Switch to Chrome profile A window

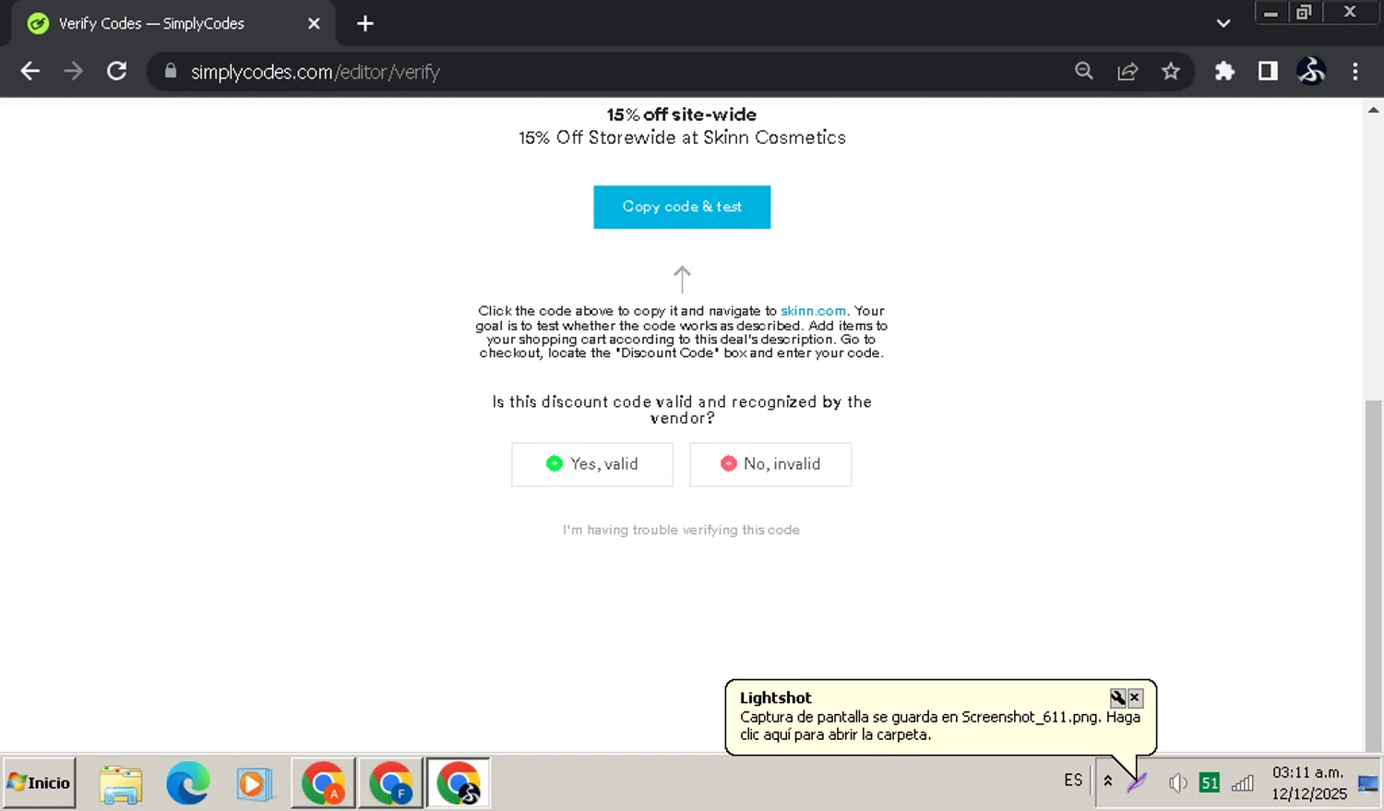[x=323, y=783]
